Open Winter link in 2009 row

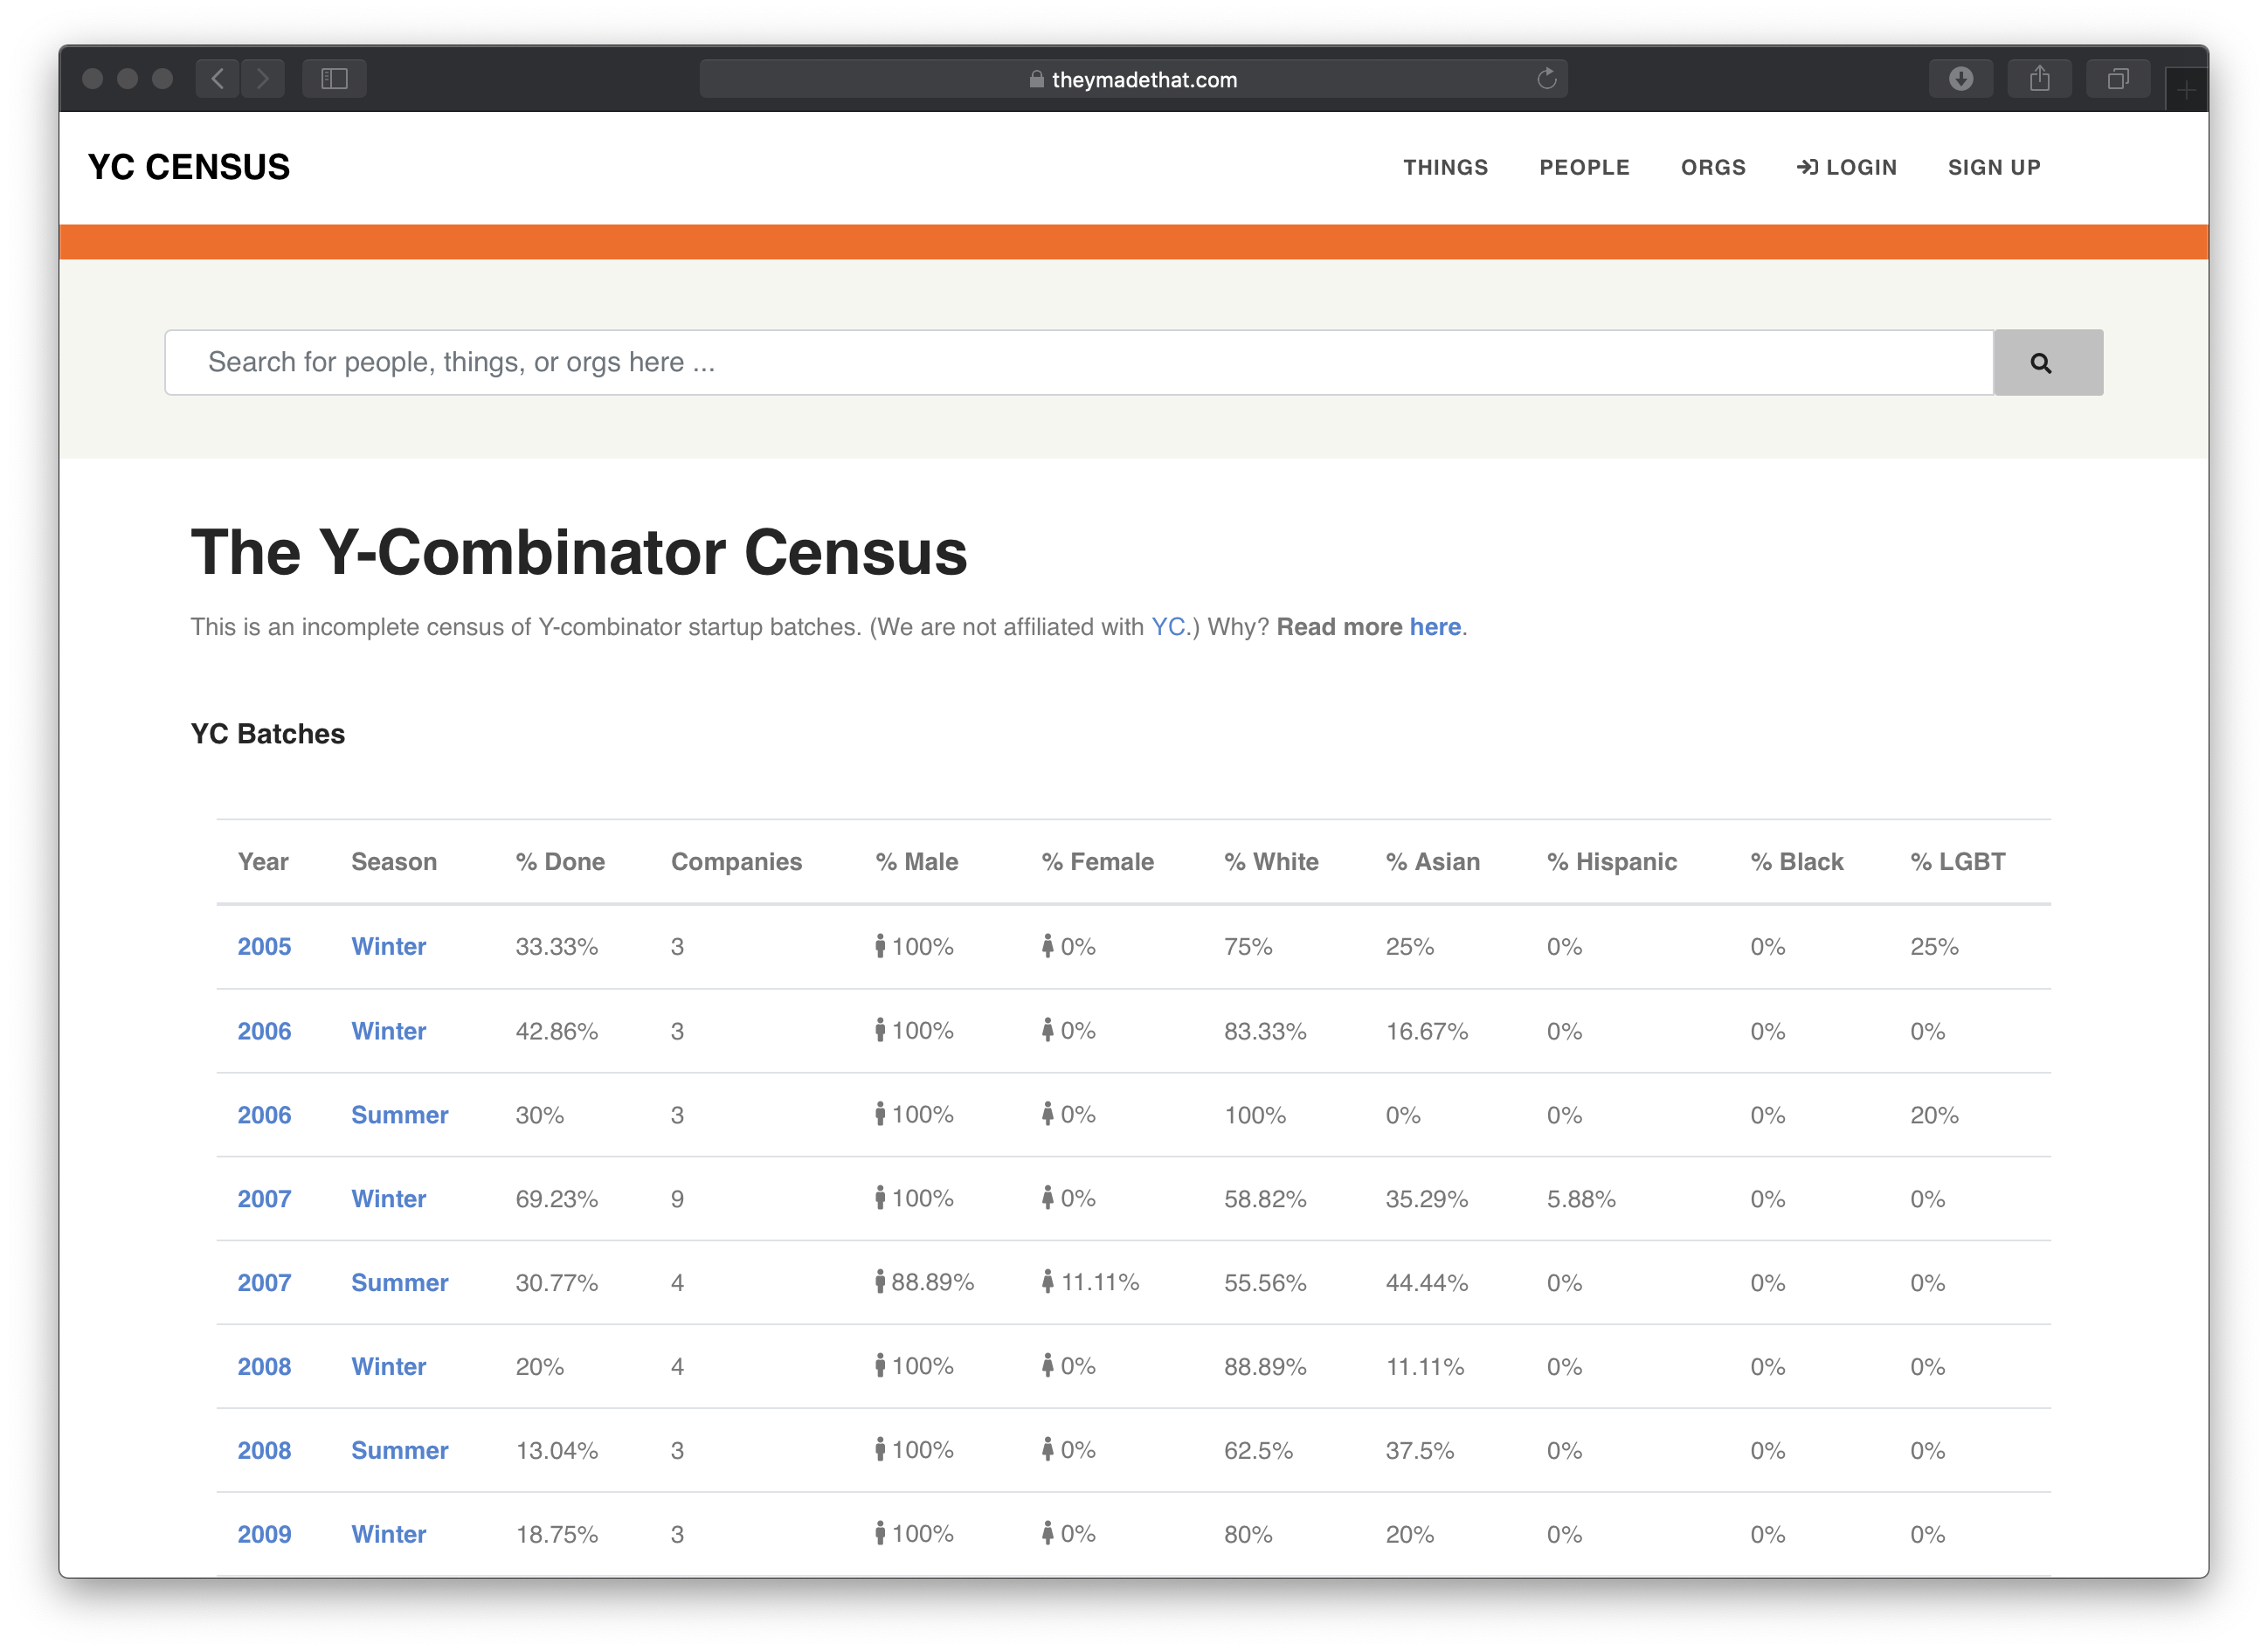[388, 1535]
